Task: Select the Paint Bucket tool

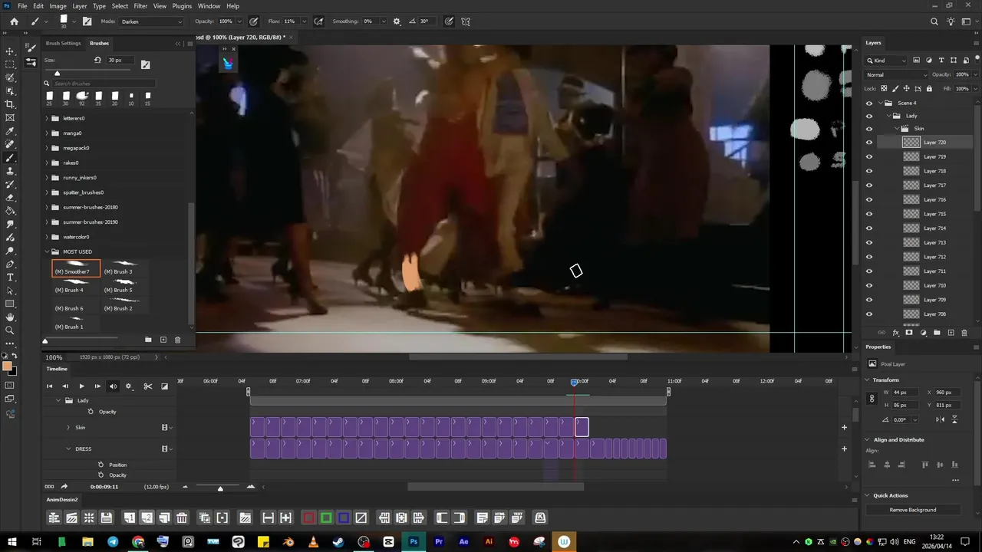Action: pyautogui.click(x=10, y=211)
